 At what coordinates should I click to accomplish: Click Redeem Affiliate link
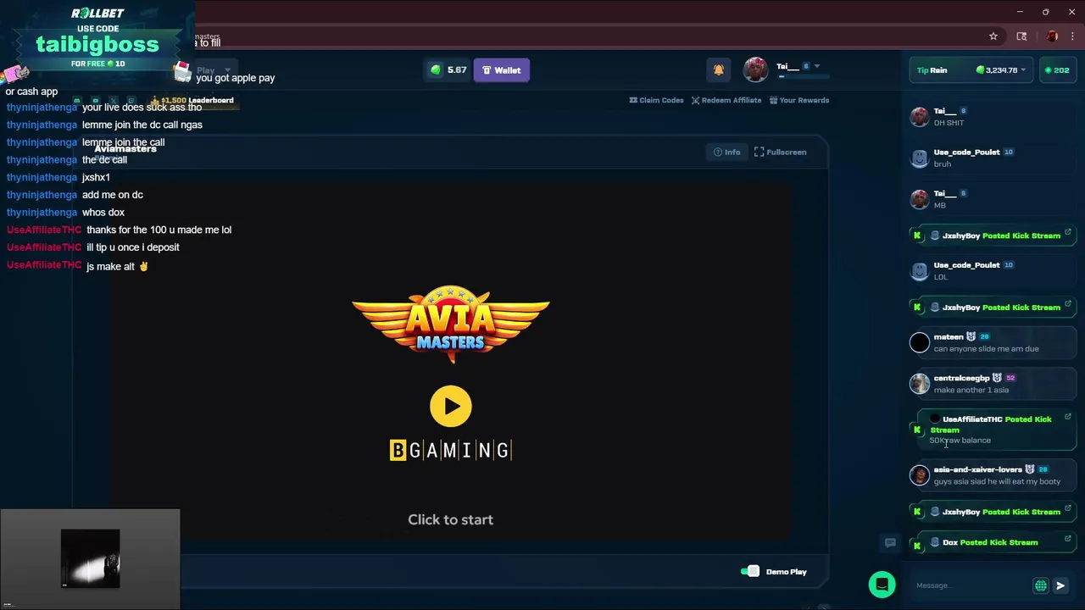pos(726,100)
